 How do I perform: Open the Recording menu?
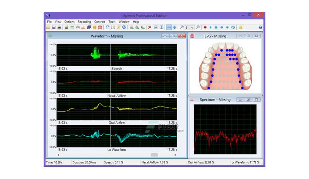click(x=84, y=22)
